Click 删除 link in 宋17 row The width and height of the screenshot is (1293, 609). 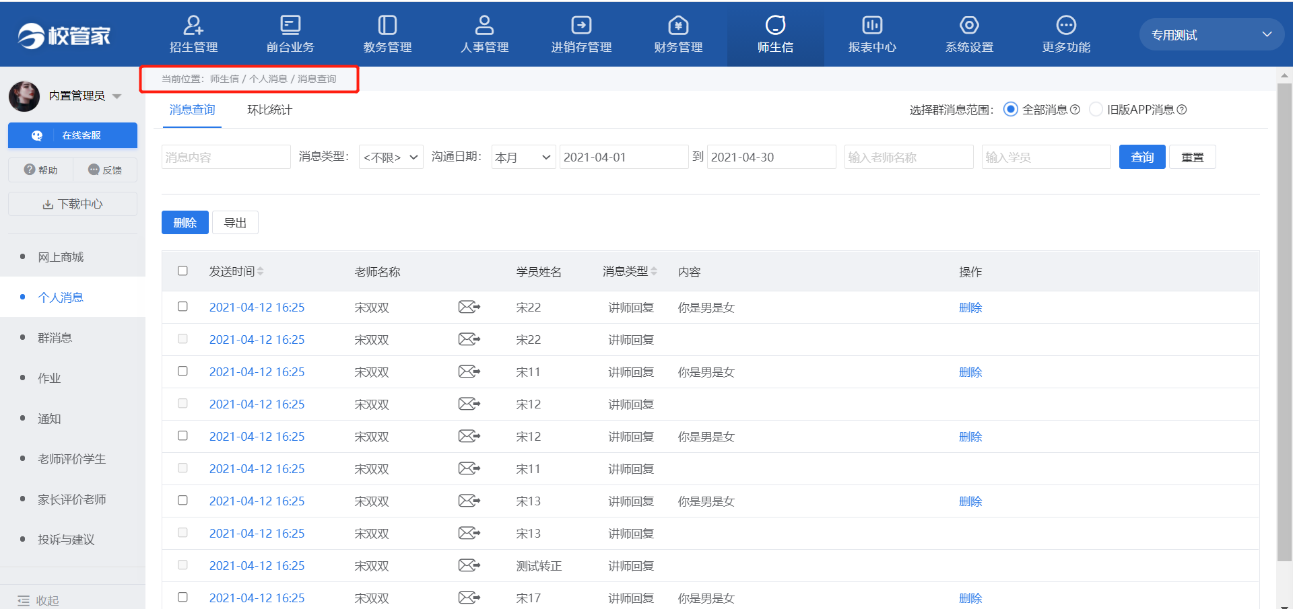970,598
